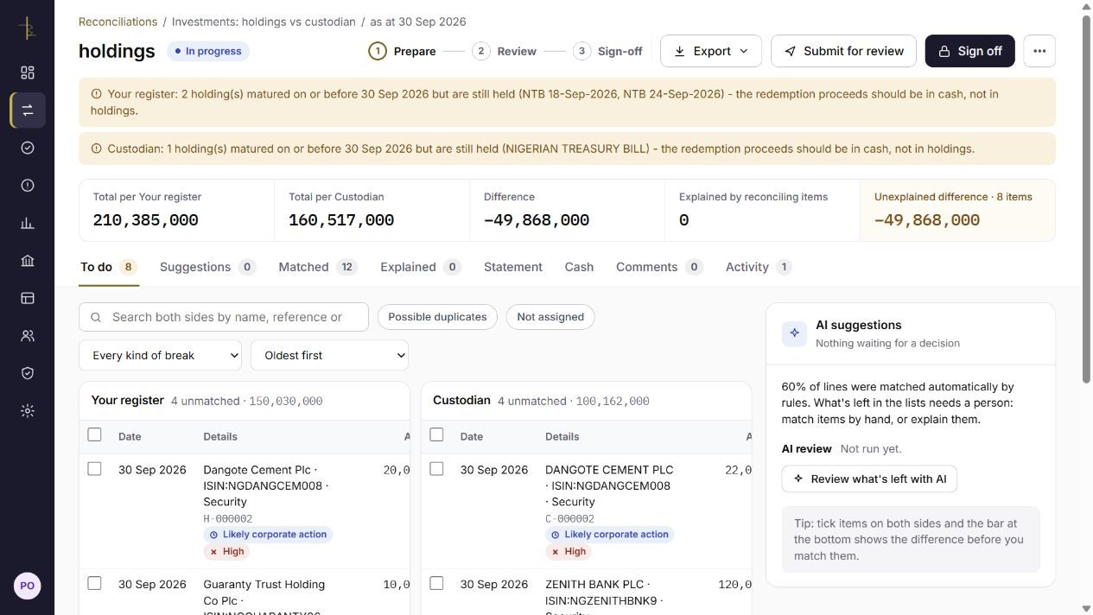Click the Sign off button
This screenshot has width=1093, height=615.
[969, 51]
